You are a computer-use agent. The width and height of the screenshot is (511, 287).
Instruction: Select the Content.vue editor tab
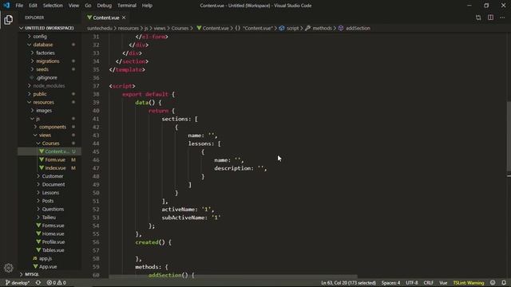106,18
